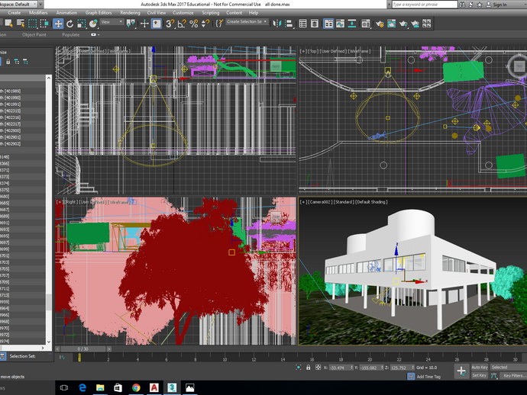Image resolution: width=527 pixels, height=395 pixels.
Task: Open the View reference coordinate dropdown
Action: [x=111, y=23]
